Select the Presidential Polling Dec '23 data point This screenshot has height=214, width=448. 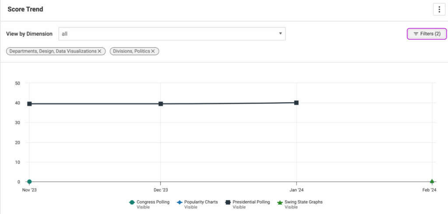(161, 104)
